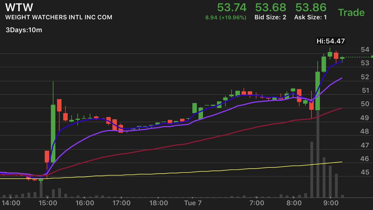
Task: Click the 51 price axis label
Action: [365, 91]
